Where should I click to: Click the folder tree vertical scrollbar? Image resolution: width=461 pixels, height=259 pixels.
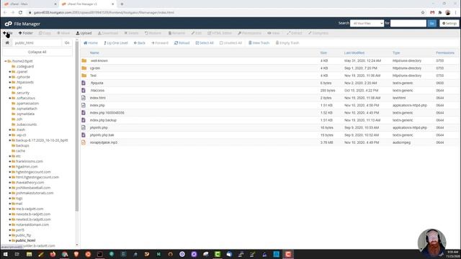77,127
